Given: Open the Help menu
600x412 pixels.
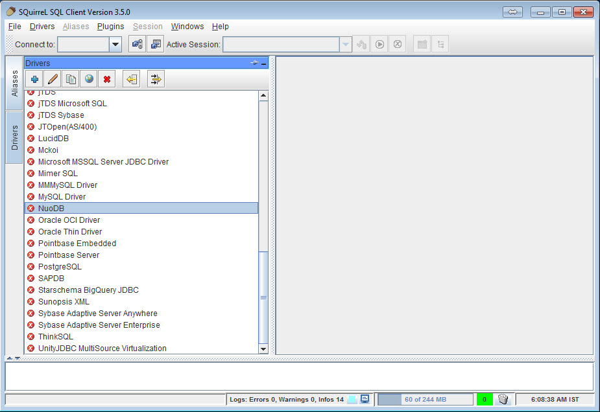Looking at the screenshot, I should pyautogui.click(x=221, y=27).
